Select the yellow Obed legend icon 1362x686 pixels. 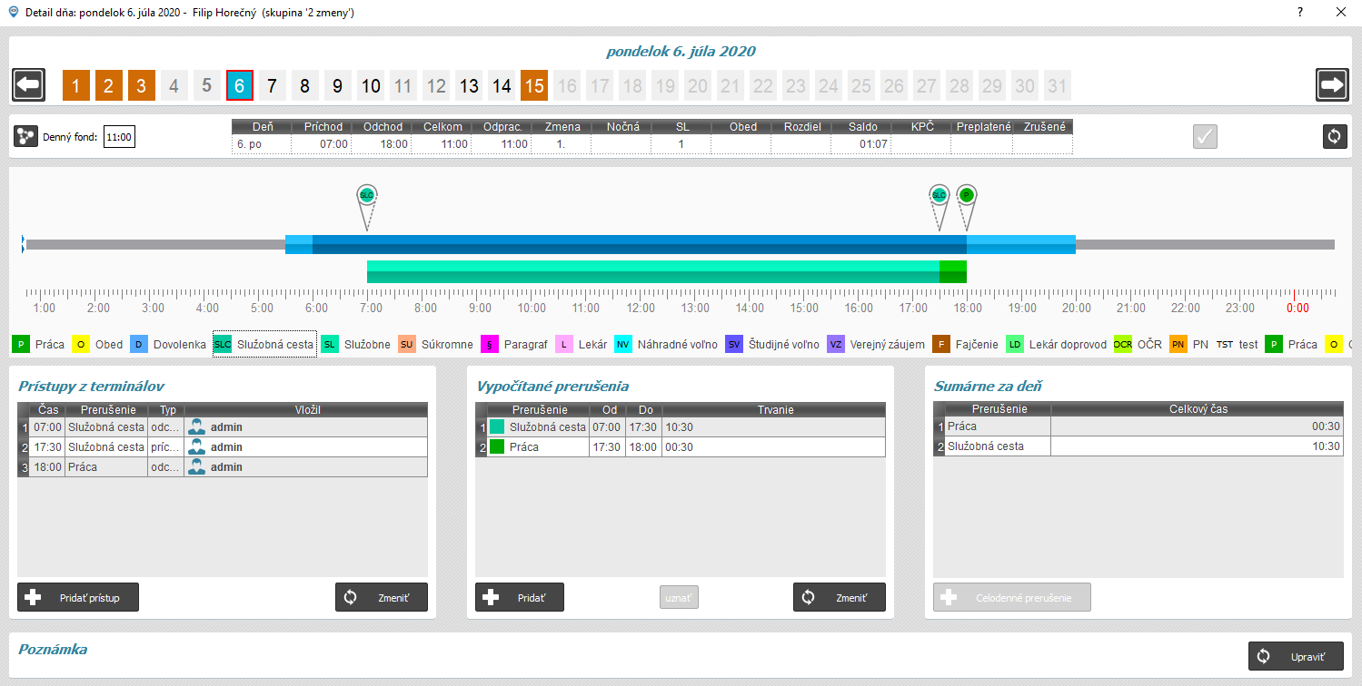(81, 345)
